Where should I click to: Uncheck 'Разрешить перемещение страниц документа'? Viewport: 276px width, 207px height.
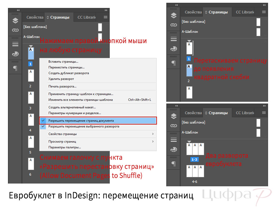click(98, 121)
